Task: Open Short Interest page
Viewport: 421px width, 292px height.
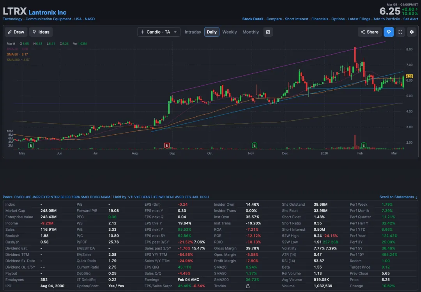Action: 297,19
